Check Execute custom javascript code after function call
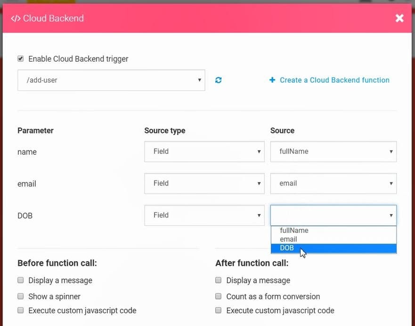Viewport: 415px width, 326px height. point(219,310)
